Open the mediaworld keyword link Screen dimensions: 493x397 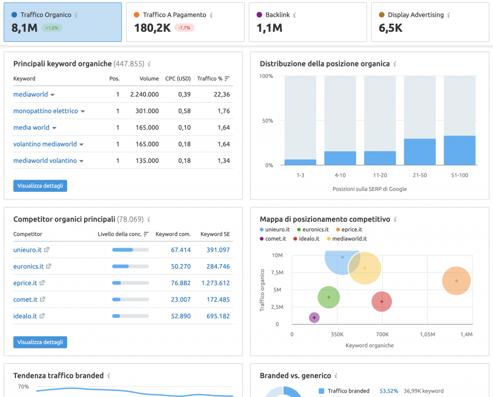(x=30, y=94)
